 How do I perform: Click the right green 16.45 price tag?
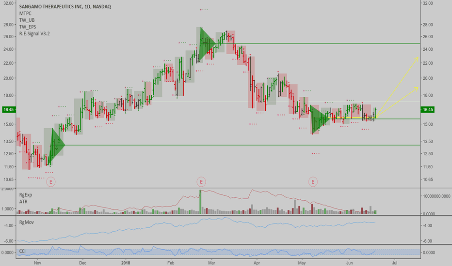click(x=427, y=110)
